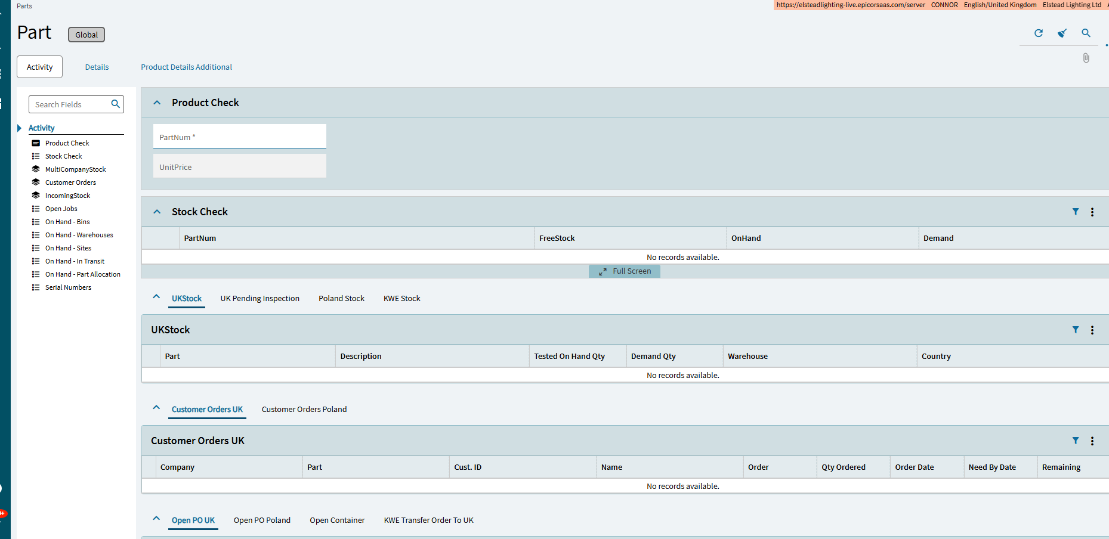
Task: Select the Customer Orders Poland tab
Action: [x=304, y=409]
